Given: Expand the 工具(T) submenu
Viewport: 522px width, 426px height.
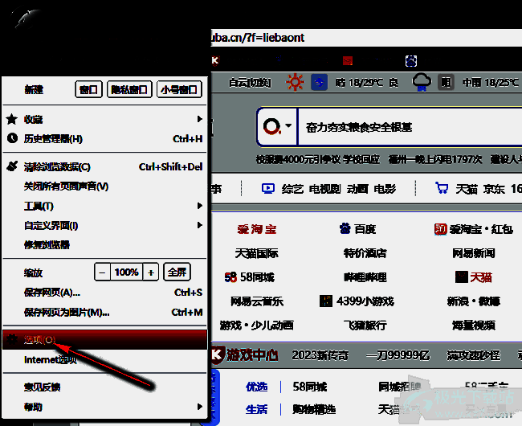Looking at the screenshot, I should coord(104,206).
